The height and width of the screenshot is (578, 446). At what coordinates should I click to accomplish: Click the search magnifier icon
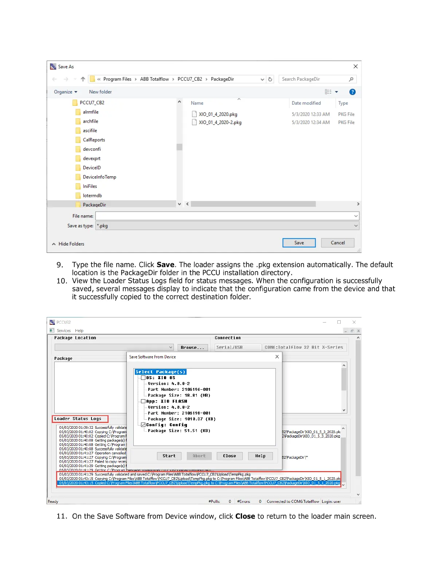[x=351, y=79]
